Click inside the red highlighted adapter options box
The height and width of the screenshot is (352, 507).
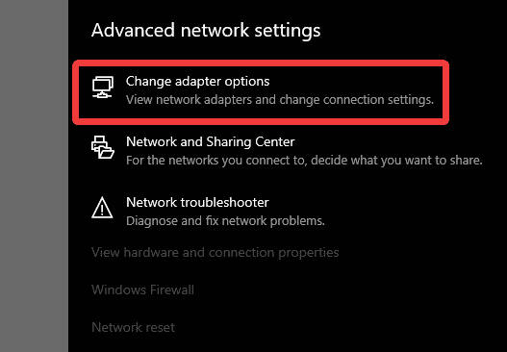point(261,92)
